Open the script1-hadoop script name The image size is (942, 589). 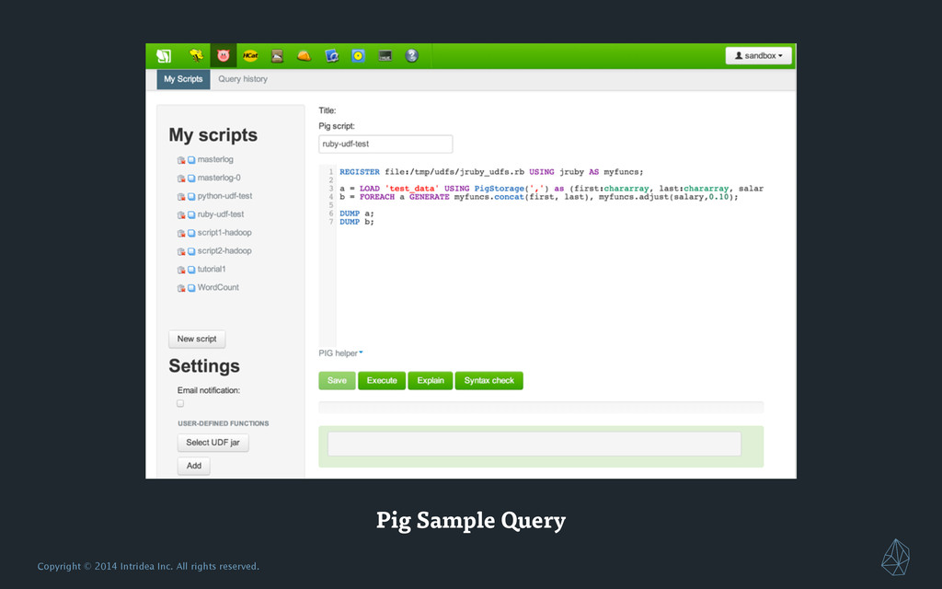click(x=224, y=233)
